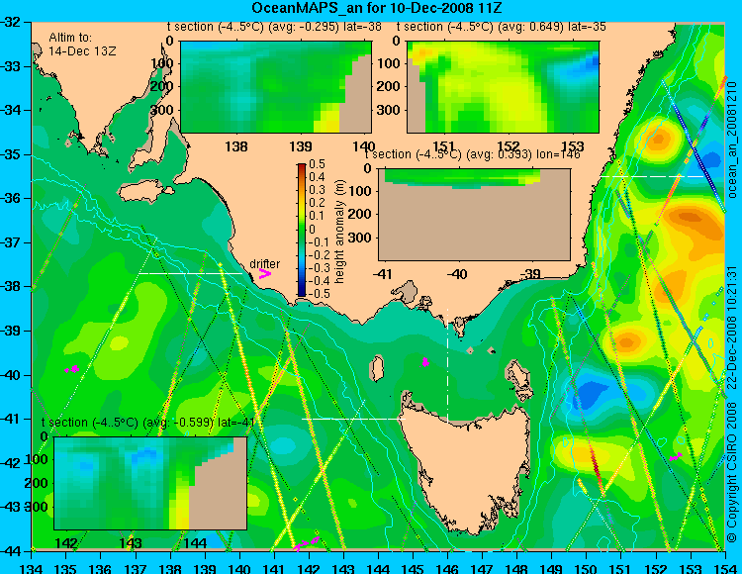Click the lat=-35 section title with avg 0.649
The image size is (742, 574).
coord(502,27)
